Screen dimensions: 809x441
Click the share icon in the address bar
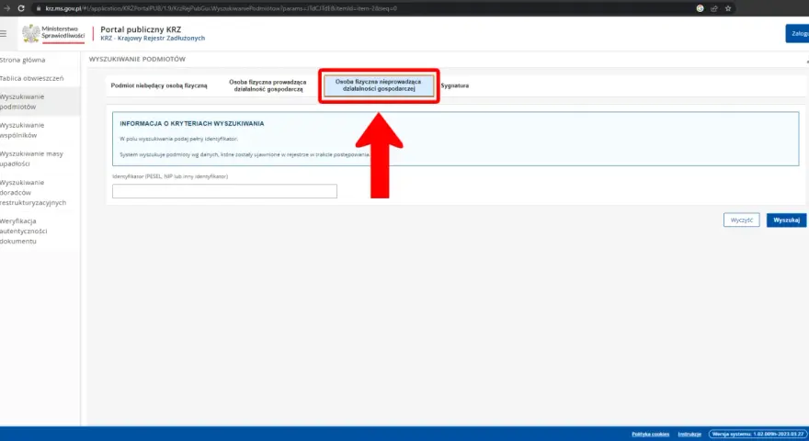point(714,8)
